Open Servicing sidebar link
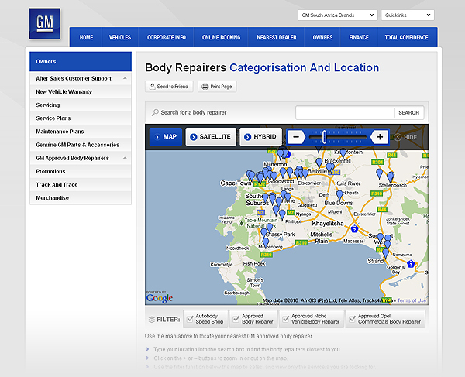The width and height of the screenshot is (465, 377). [81, 105]
